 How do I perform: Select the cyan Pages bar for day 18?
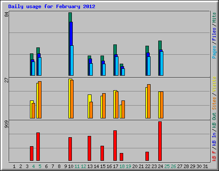(123, 72)
